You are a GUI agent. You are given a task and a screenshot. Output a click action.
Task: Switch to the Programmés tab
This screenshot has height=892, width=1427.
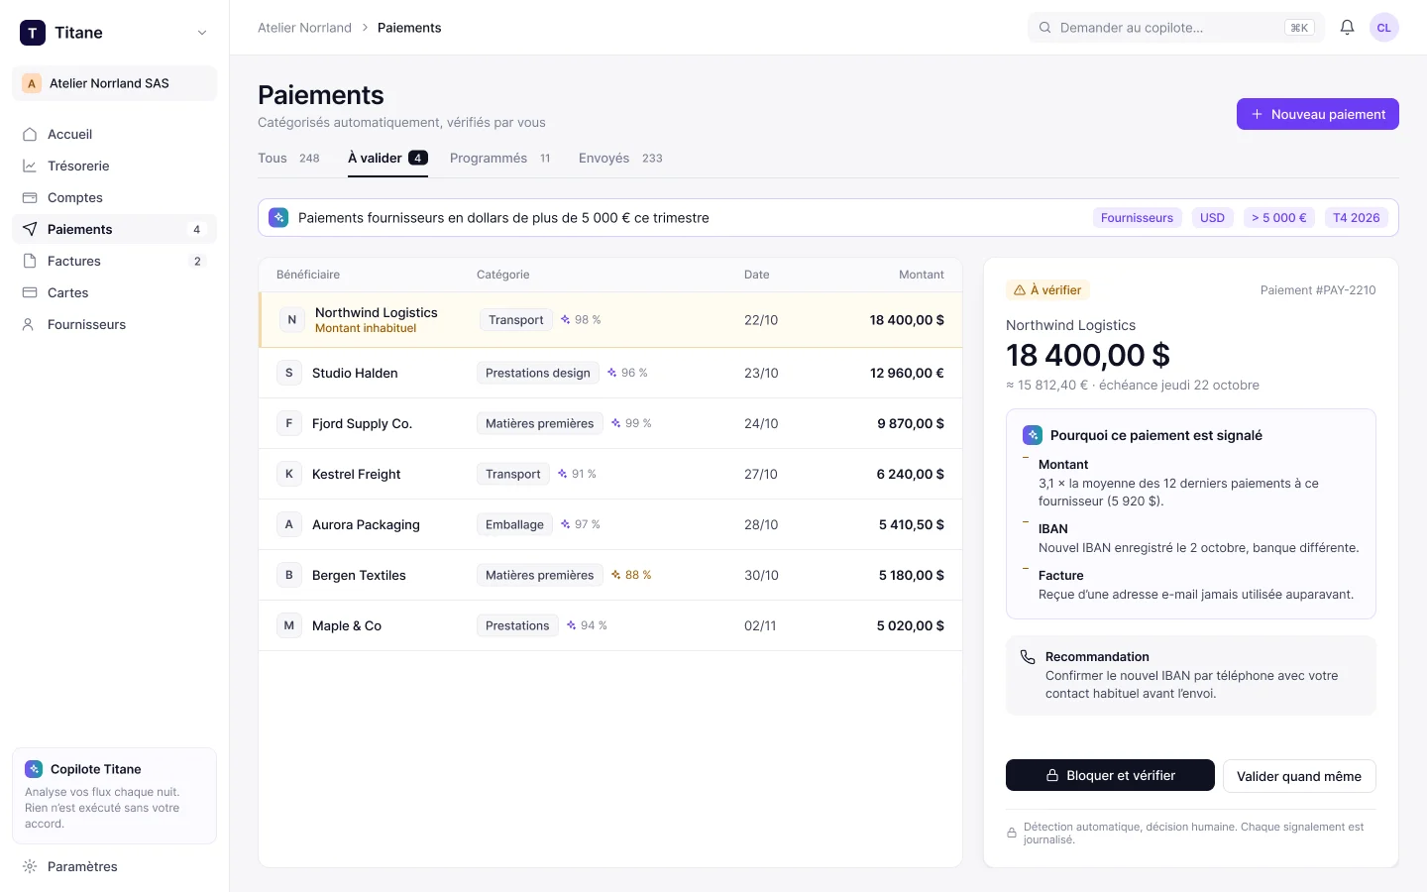point(499,159)
